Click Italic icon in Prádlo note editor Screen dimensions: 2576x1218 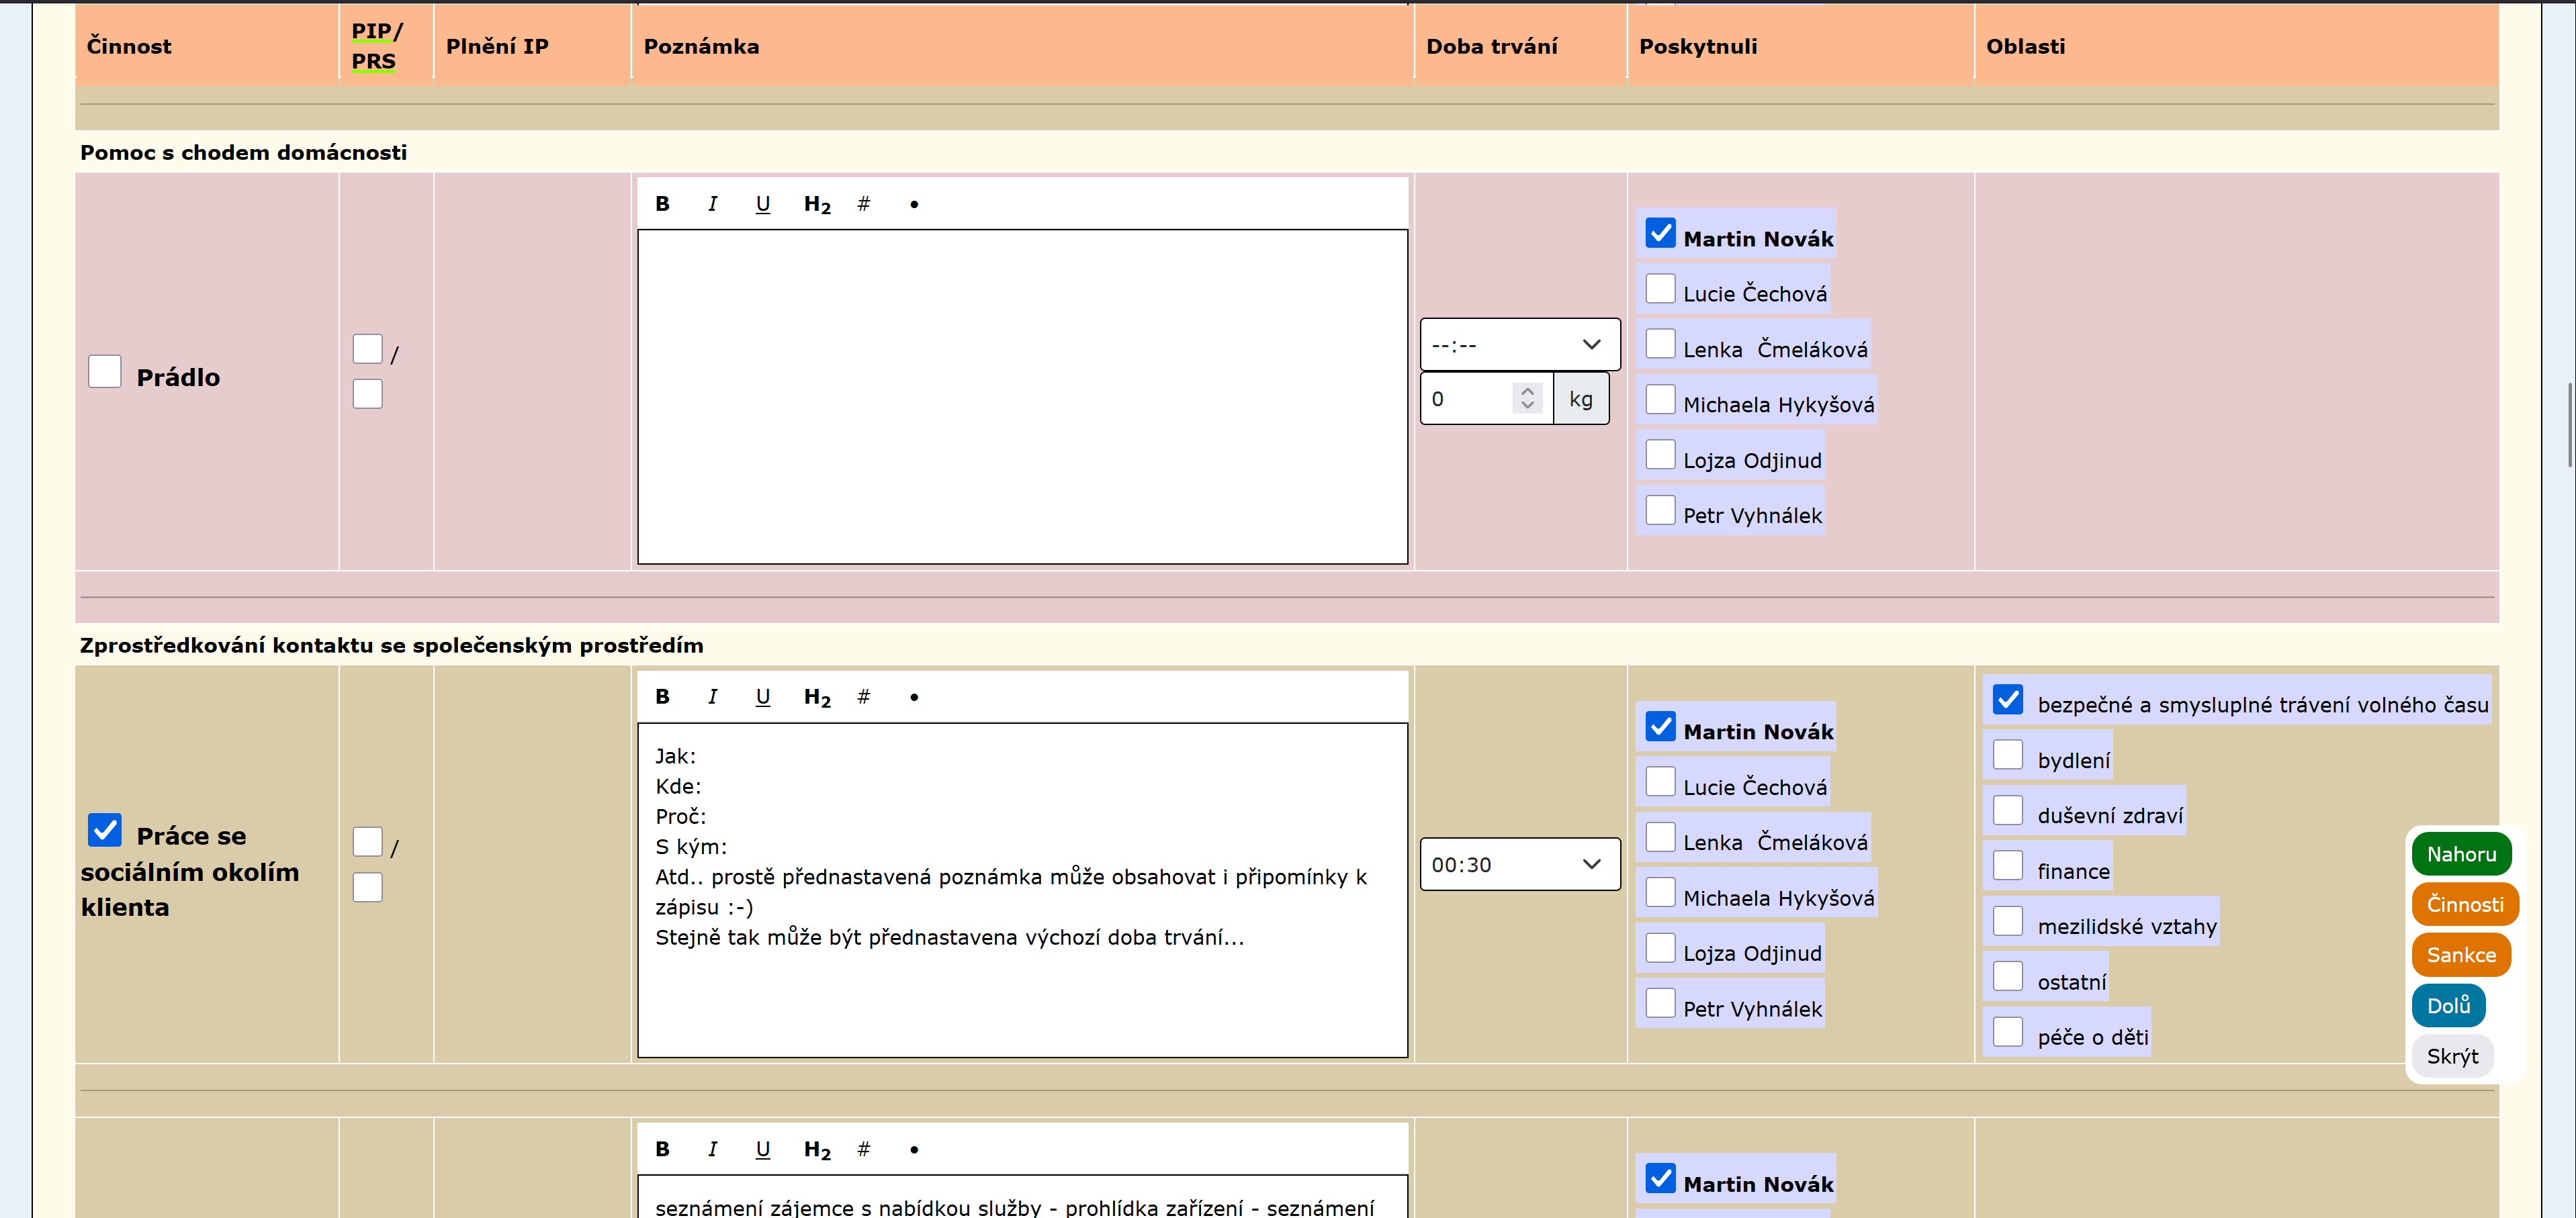(x=712, y=204)
